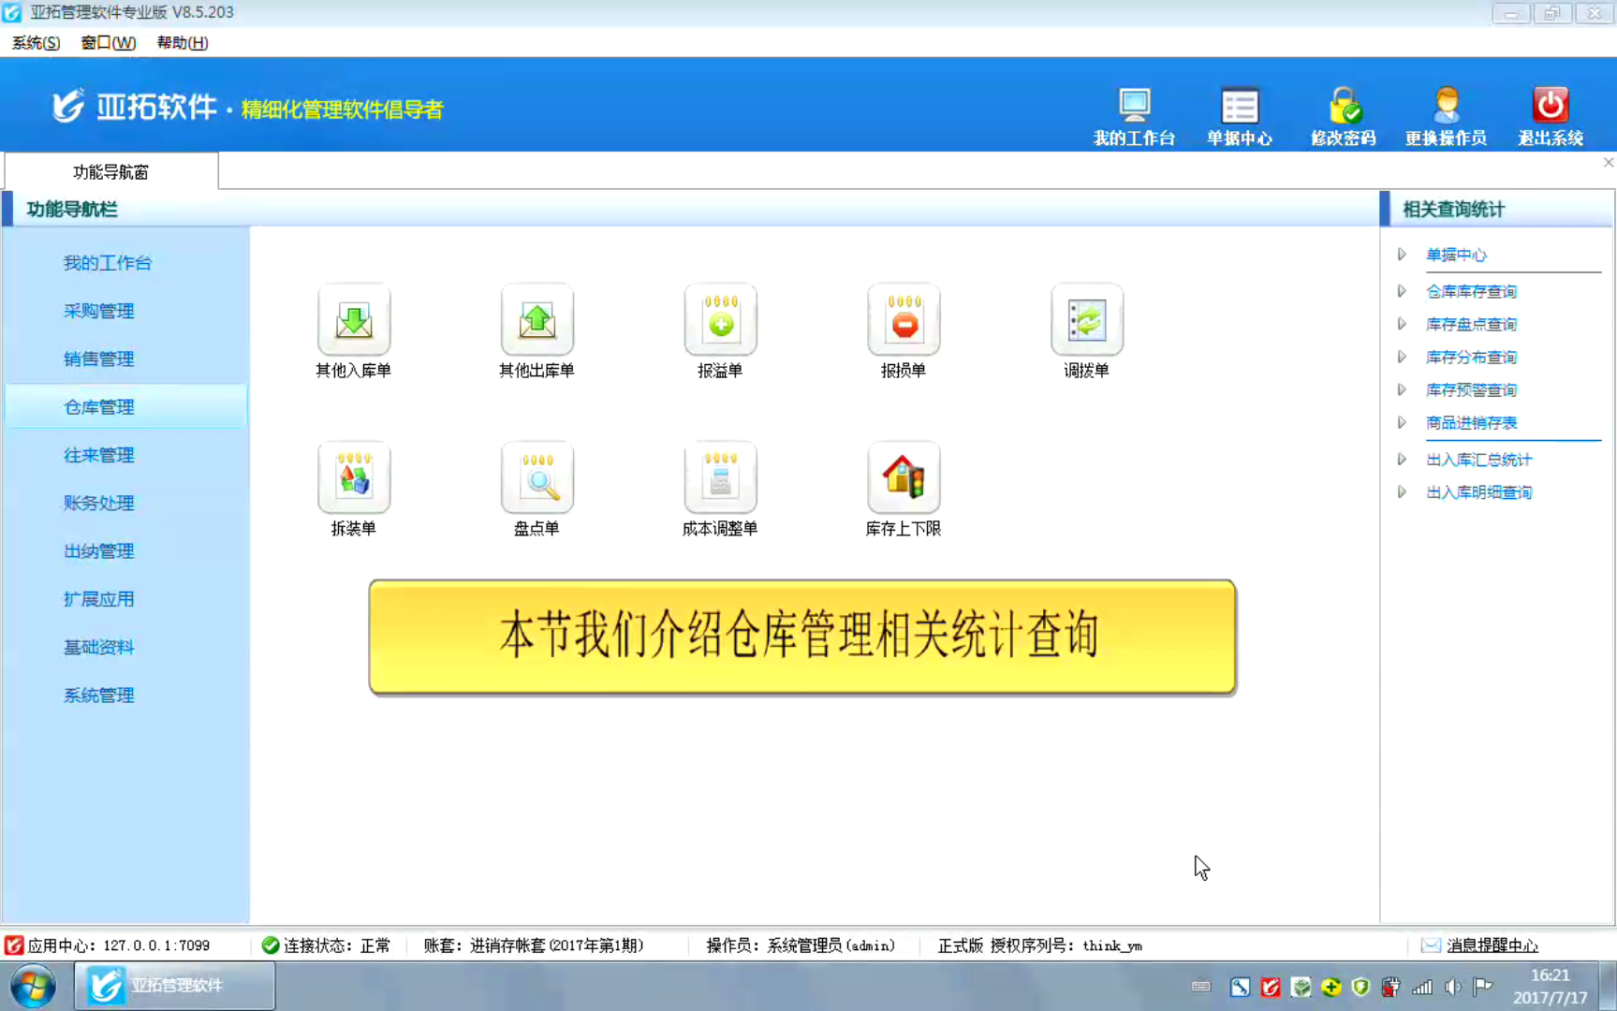Open the 系统(S) menu
The height and width of the screenshot is (1011, 1617).
click(36, 43)
